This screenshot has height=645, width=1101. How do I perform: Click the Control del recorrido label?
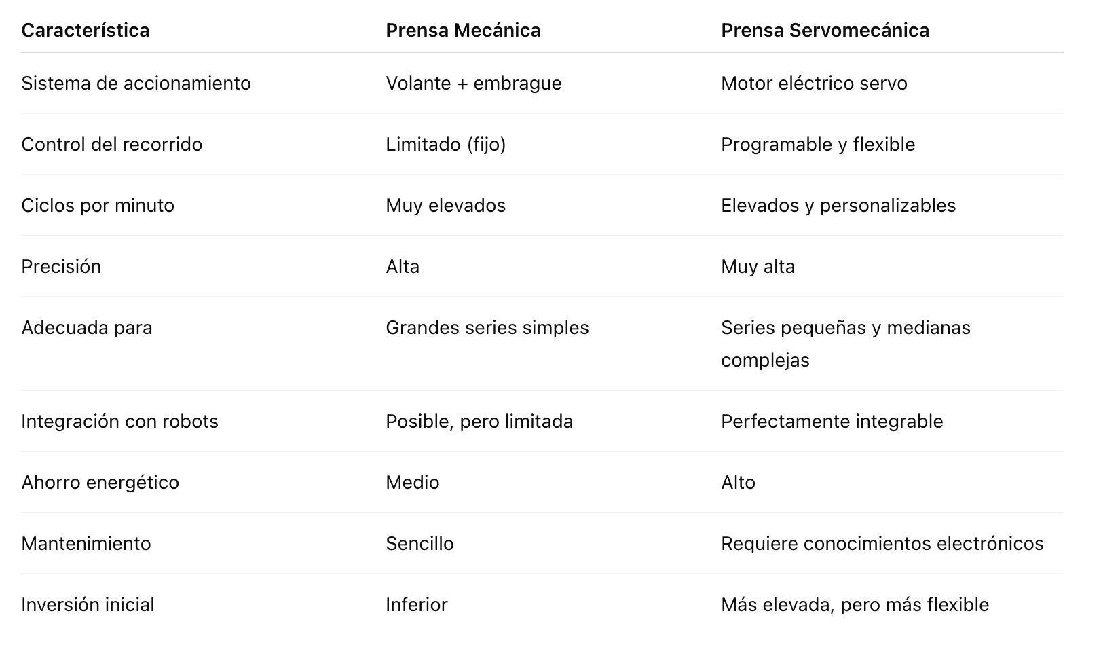tap(111, 145)
